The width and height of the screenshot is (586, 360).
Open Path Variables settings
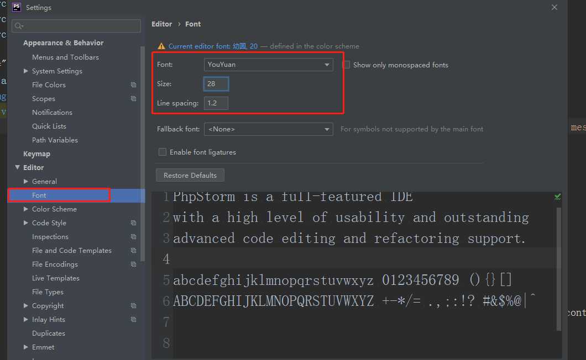coord(55,140)
